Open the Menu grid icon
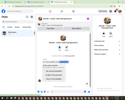Screen dimensions: 125x100 110,11
